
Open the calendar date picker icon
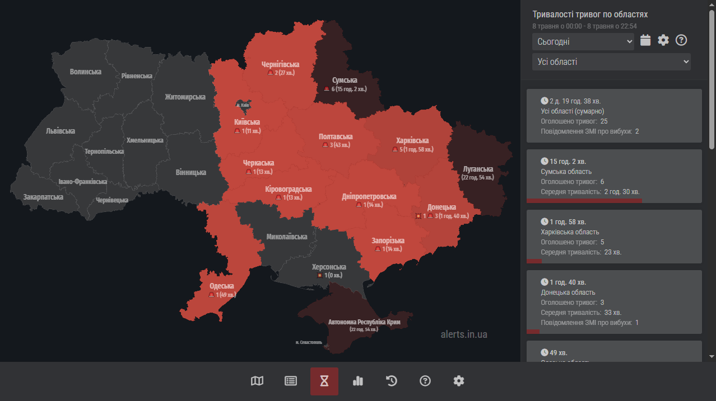coord(645,40)
